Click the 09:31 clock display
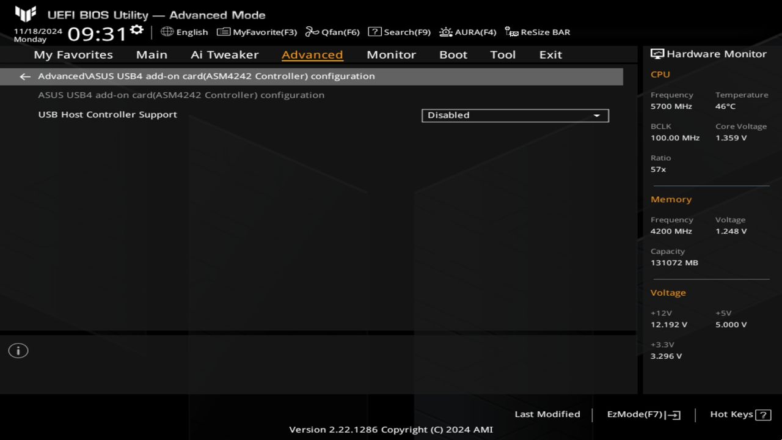Image resolution: width=782 pixels, height=440 pixels. (x=97, y=34)
